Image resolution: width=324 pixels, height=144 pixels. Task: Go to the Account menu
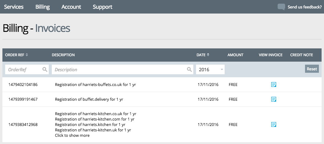click(x=71, y=7)
